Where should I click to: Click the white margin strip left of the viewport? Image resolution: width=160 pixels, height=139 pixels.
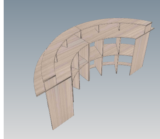(x=2, y=69)
